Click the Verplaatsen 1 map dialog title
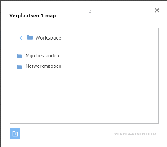 tap(32, 16)
